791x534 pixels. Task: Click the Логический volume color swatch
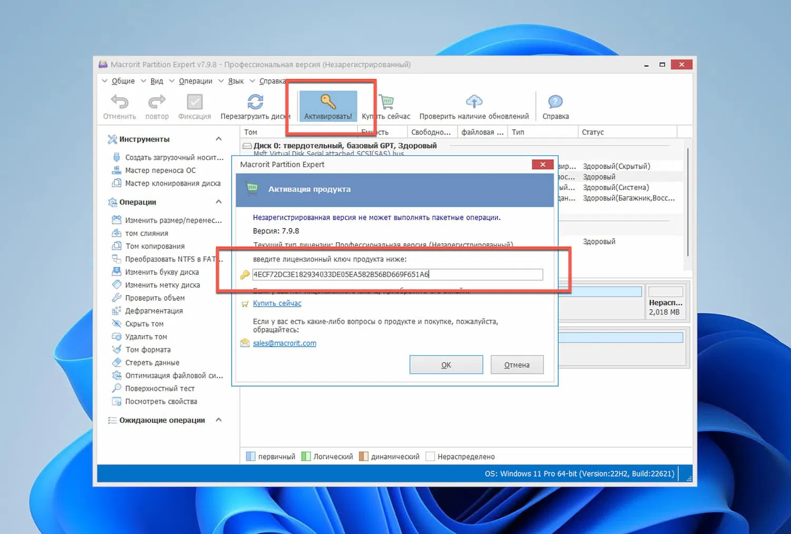pos(306,456)
